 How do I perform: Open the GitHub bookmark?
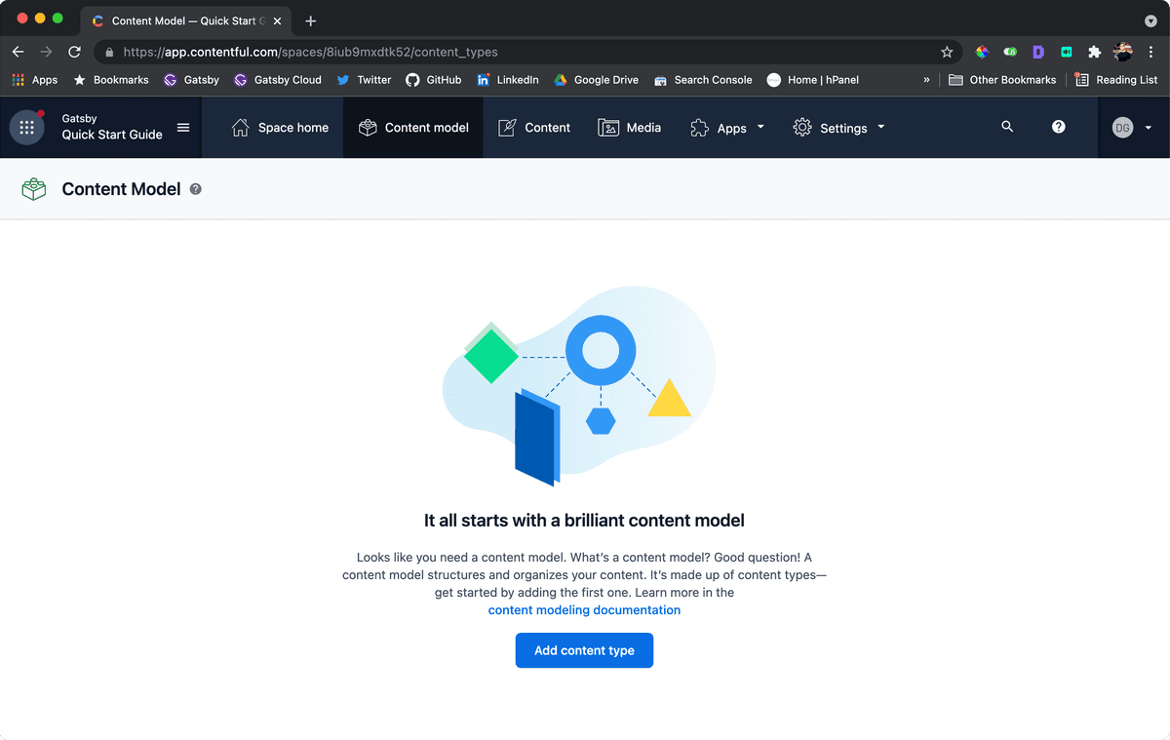click(434, 80)
